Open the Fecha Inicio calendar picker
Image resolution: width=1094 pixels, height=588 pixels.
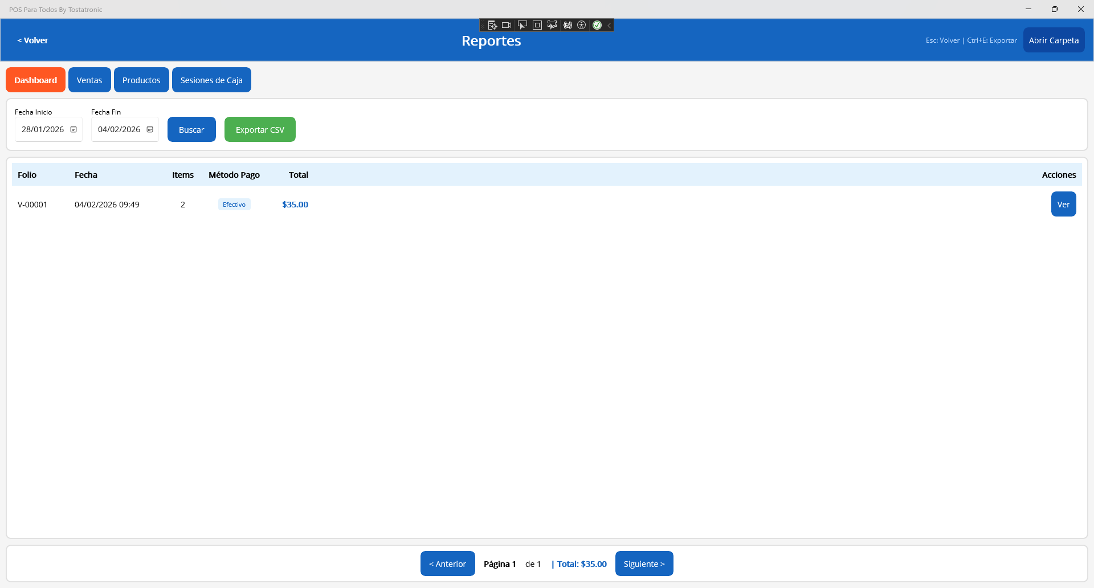point(74,129)
